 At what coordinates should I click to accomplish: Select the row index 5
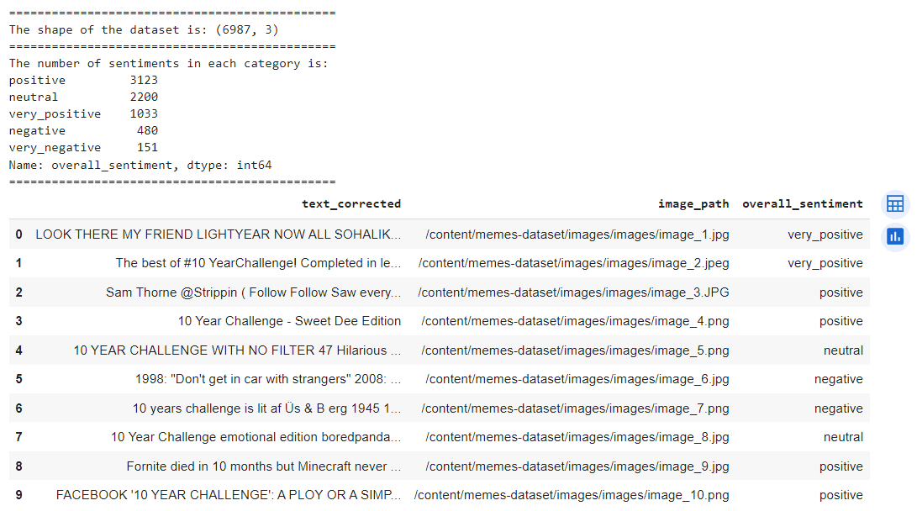(18, 379)
